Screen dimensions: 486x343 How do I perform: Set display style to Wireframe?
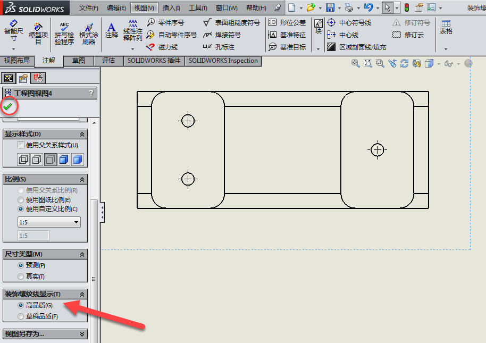(23, 160)
